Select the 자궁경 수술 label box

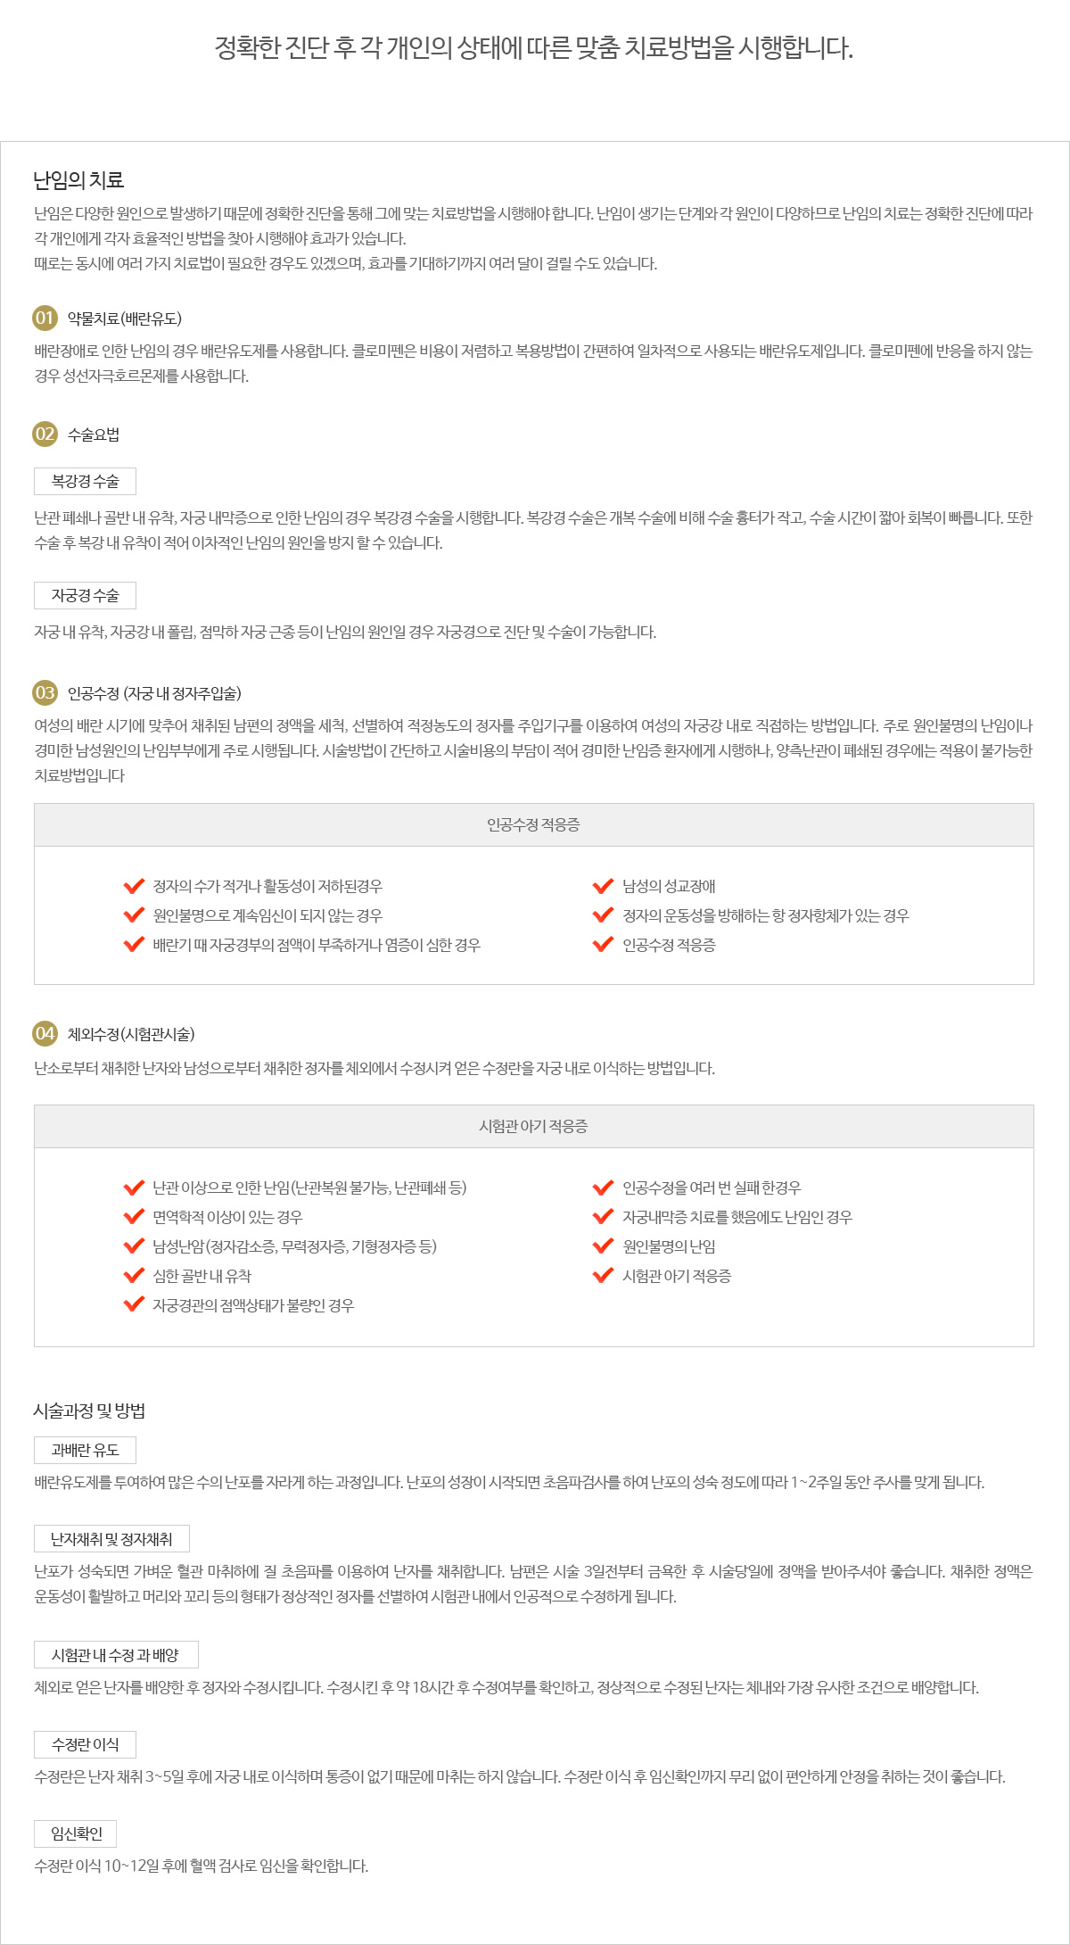pyautogui.click(x=85, y=596)
